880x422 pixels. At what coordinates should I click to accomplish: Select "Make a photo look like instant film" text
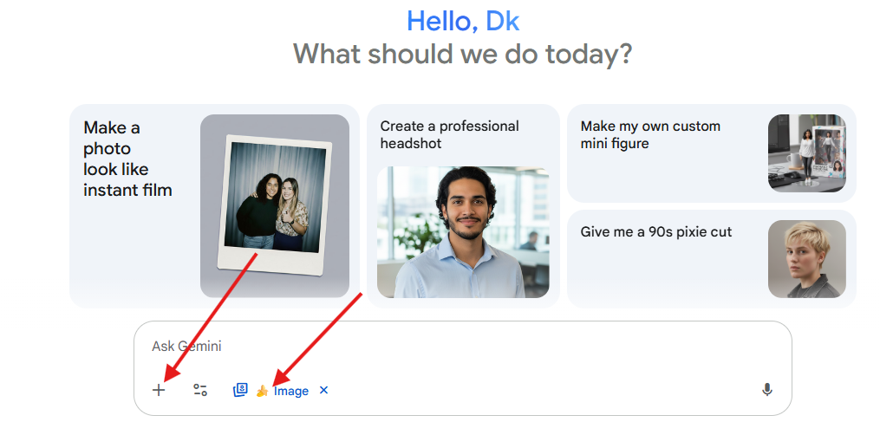pyautogui.click(x=127, y=159)
